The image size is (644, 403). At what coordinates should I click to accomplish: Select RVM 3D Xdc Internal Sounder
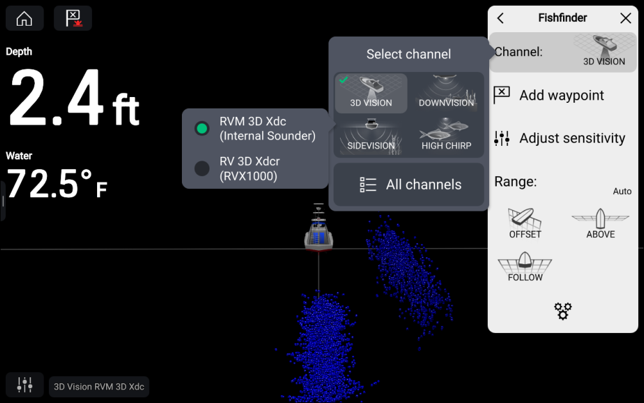tap(255, 129)
